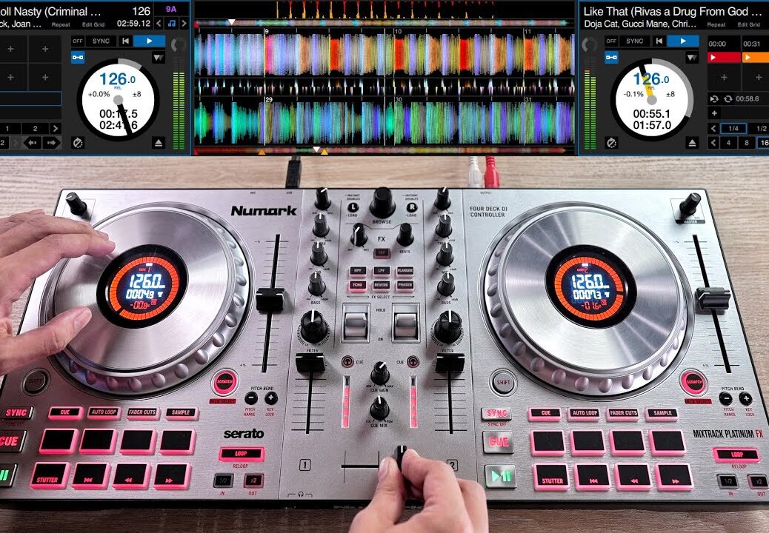Click blue link icon on Serato left deck
769x533 pixels.
tap(78, 58)
